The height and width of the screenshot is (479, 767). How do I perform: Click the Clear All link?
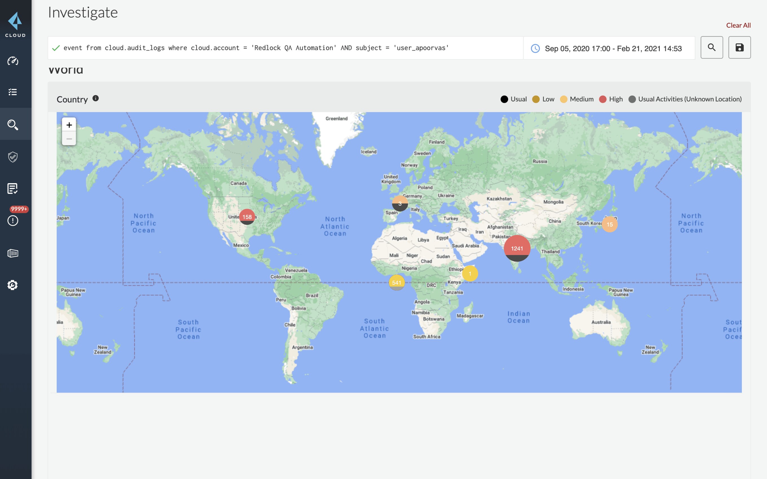(738, 25)
